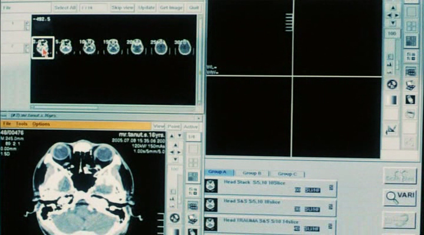Increase the row 1 spinner value

(x=27, y=23)
